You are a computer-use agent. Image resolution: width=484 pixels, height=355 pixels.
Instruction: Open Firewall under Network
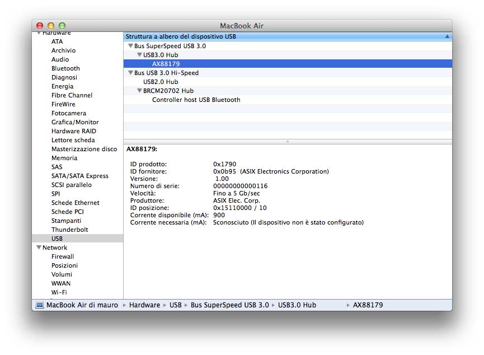(x=63, y=256)
